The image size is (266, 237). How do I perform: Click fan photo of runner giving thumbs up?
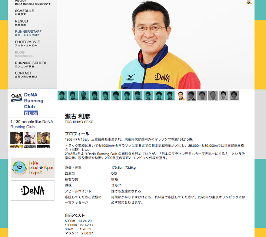pyautogui.click(x=30, y=138)
